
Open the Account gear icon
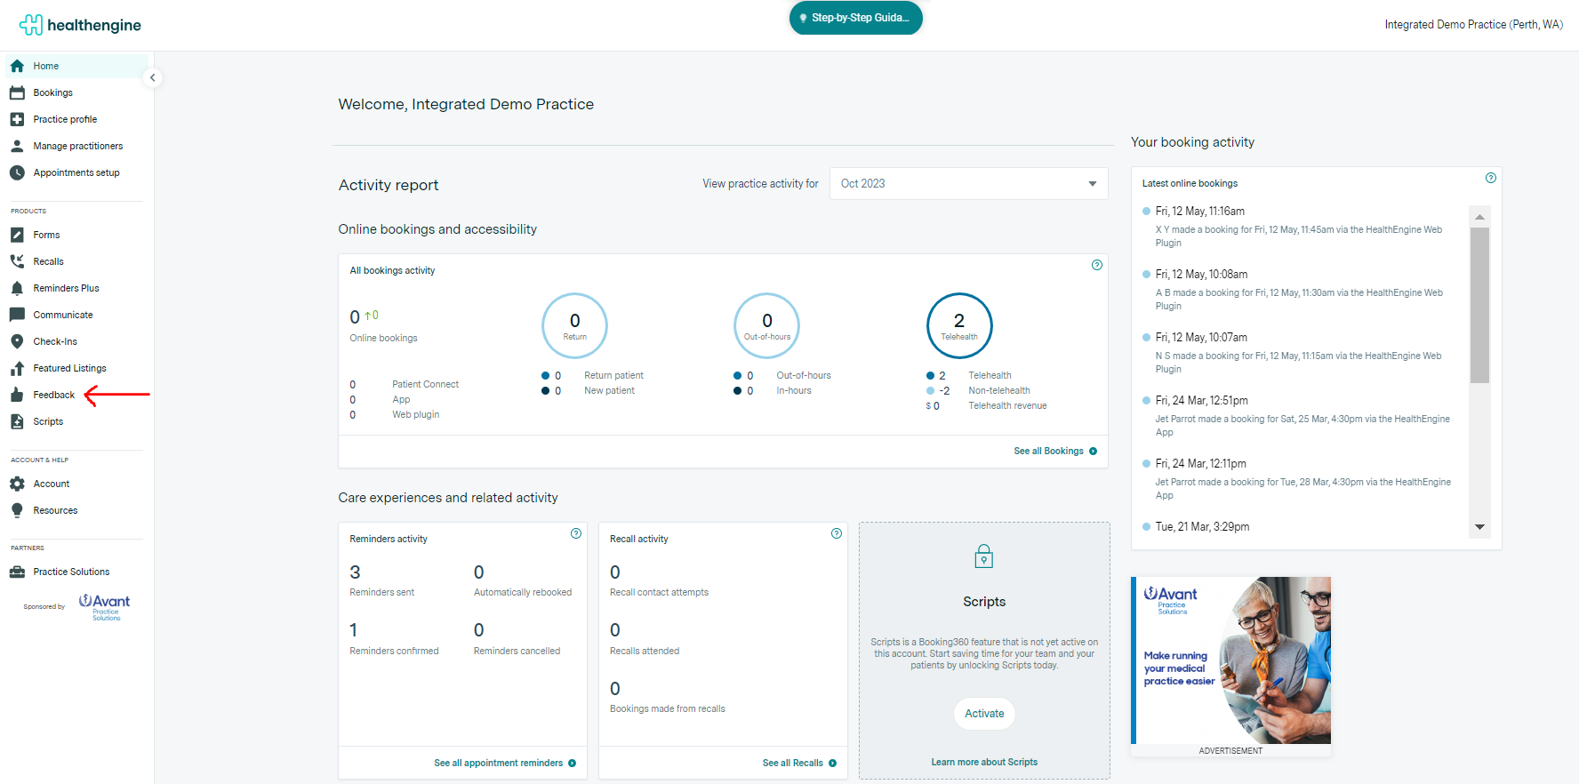click(17, 484)
